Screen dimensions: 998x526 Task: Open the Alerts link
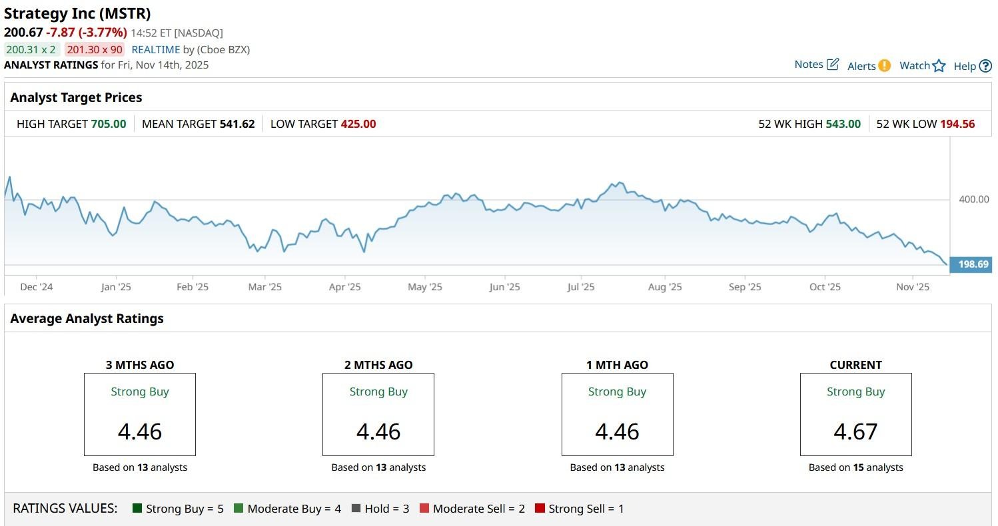click(861, 66)
